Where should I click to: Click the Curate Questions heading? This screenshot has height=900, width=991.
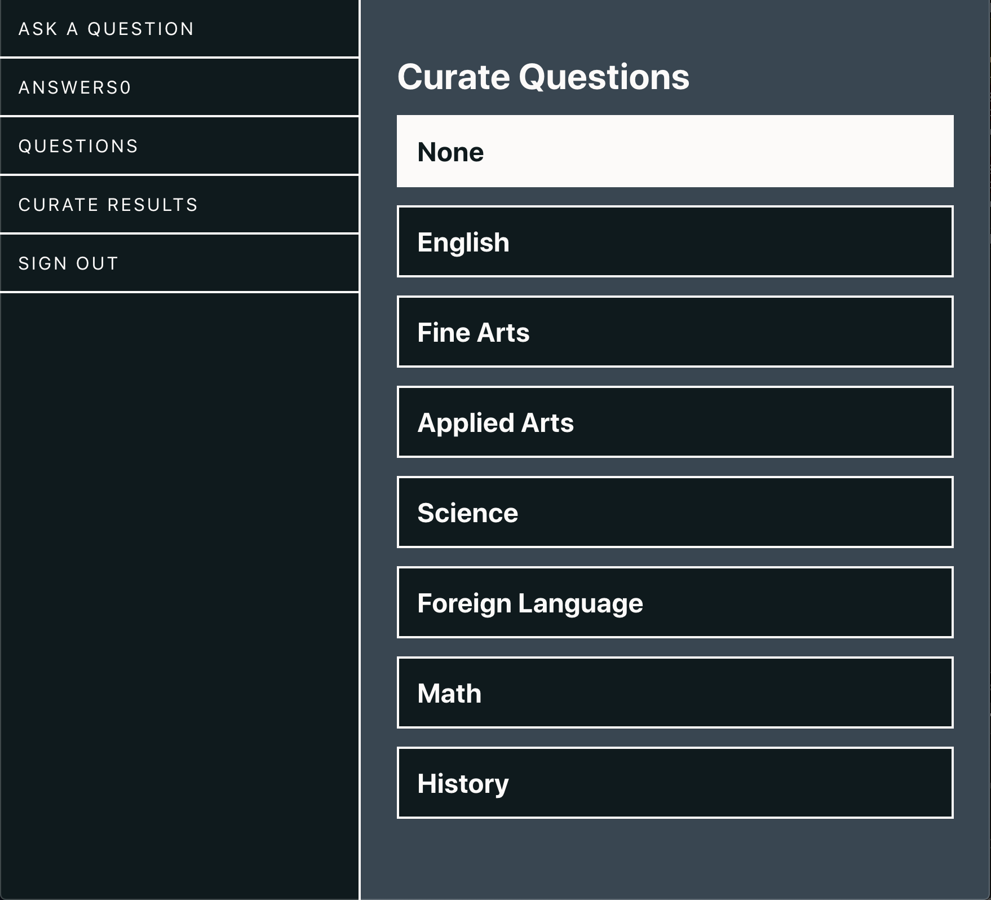point(543,77)
